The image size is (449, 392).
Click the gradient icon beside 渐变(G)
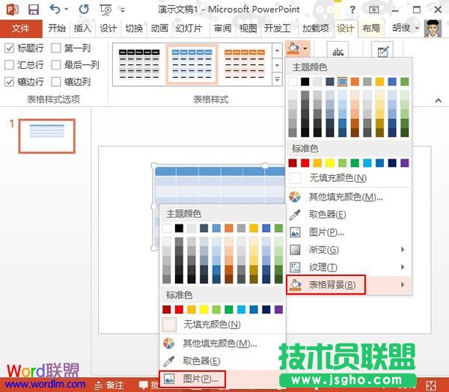click(295, 250)
